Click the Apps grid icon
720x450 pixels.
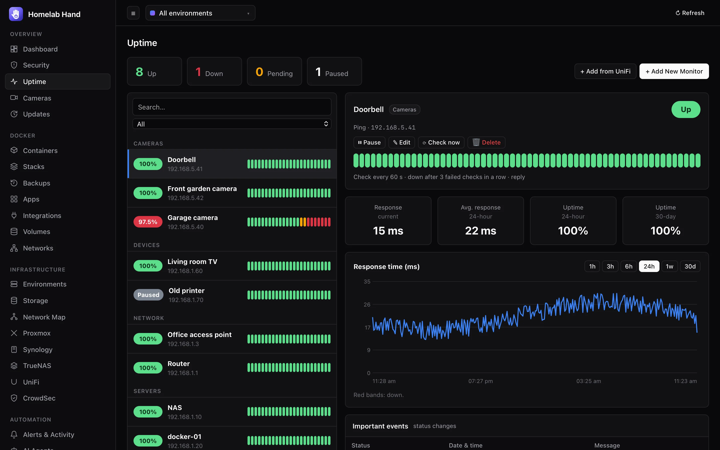[x=14, y=199]
